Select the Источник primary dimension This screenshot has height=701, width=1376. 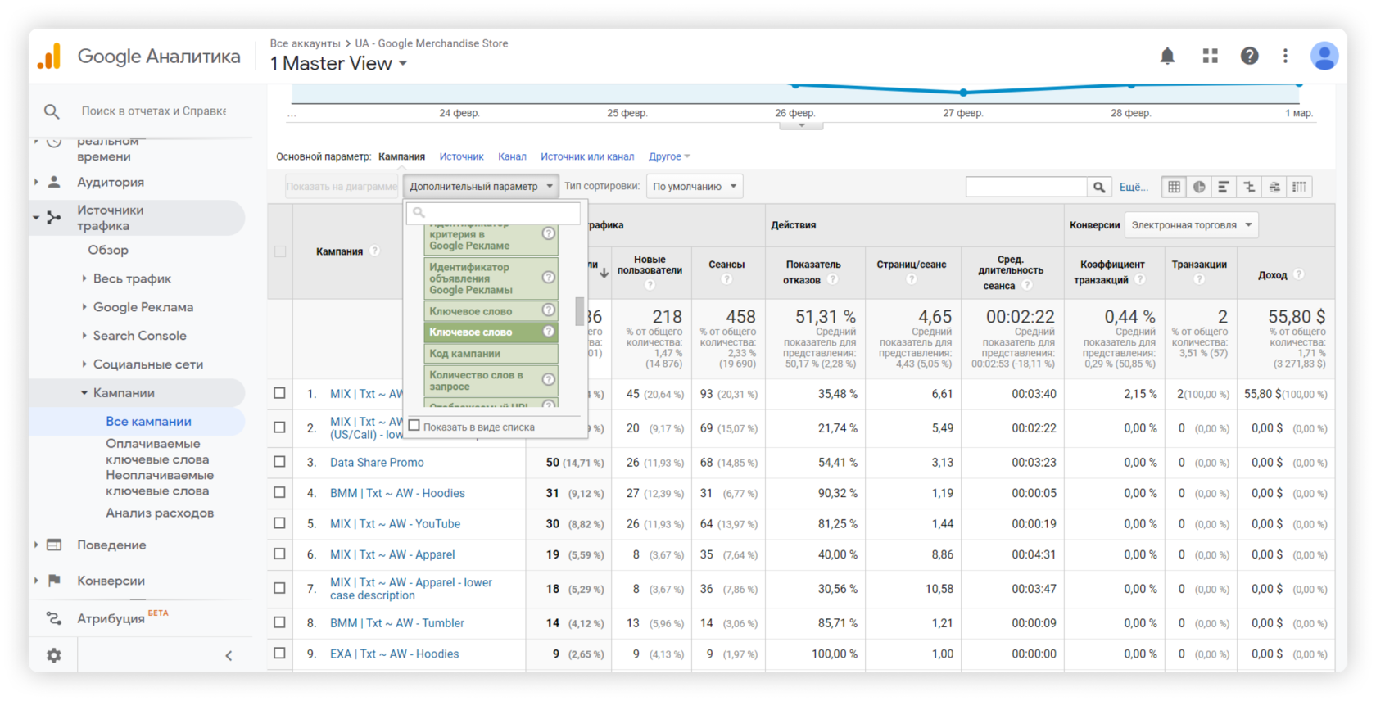click(x=461, y=156)
